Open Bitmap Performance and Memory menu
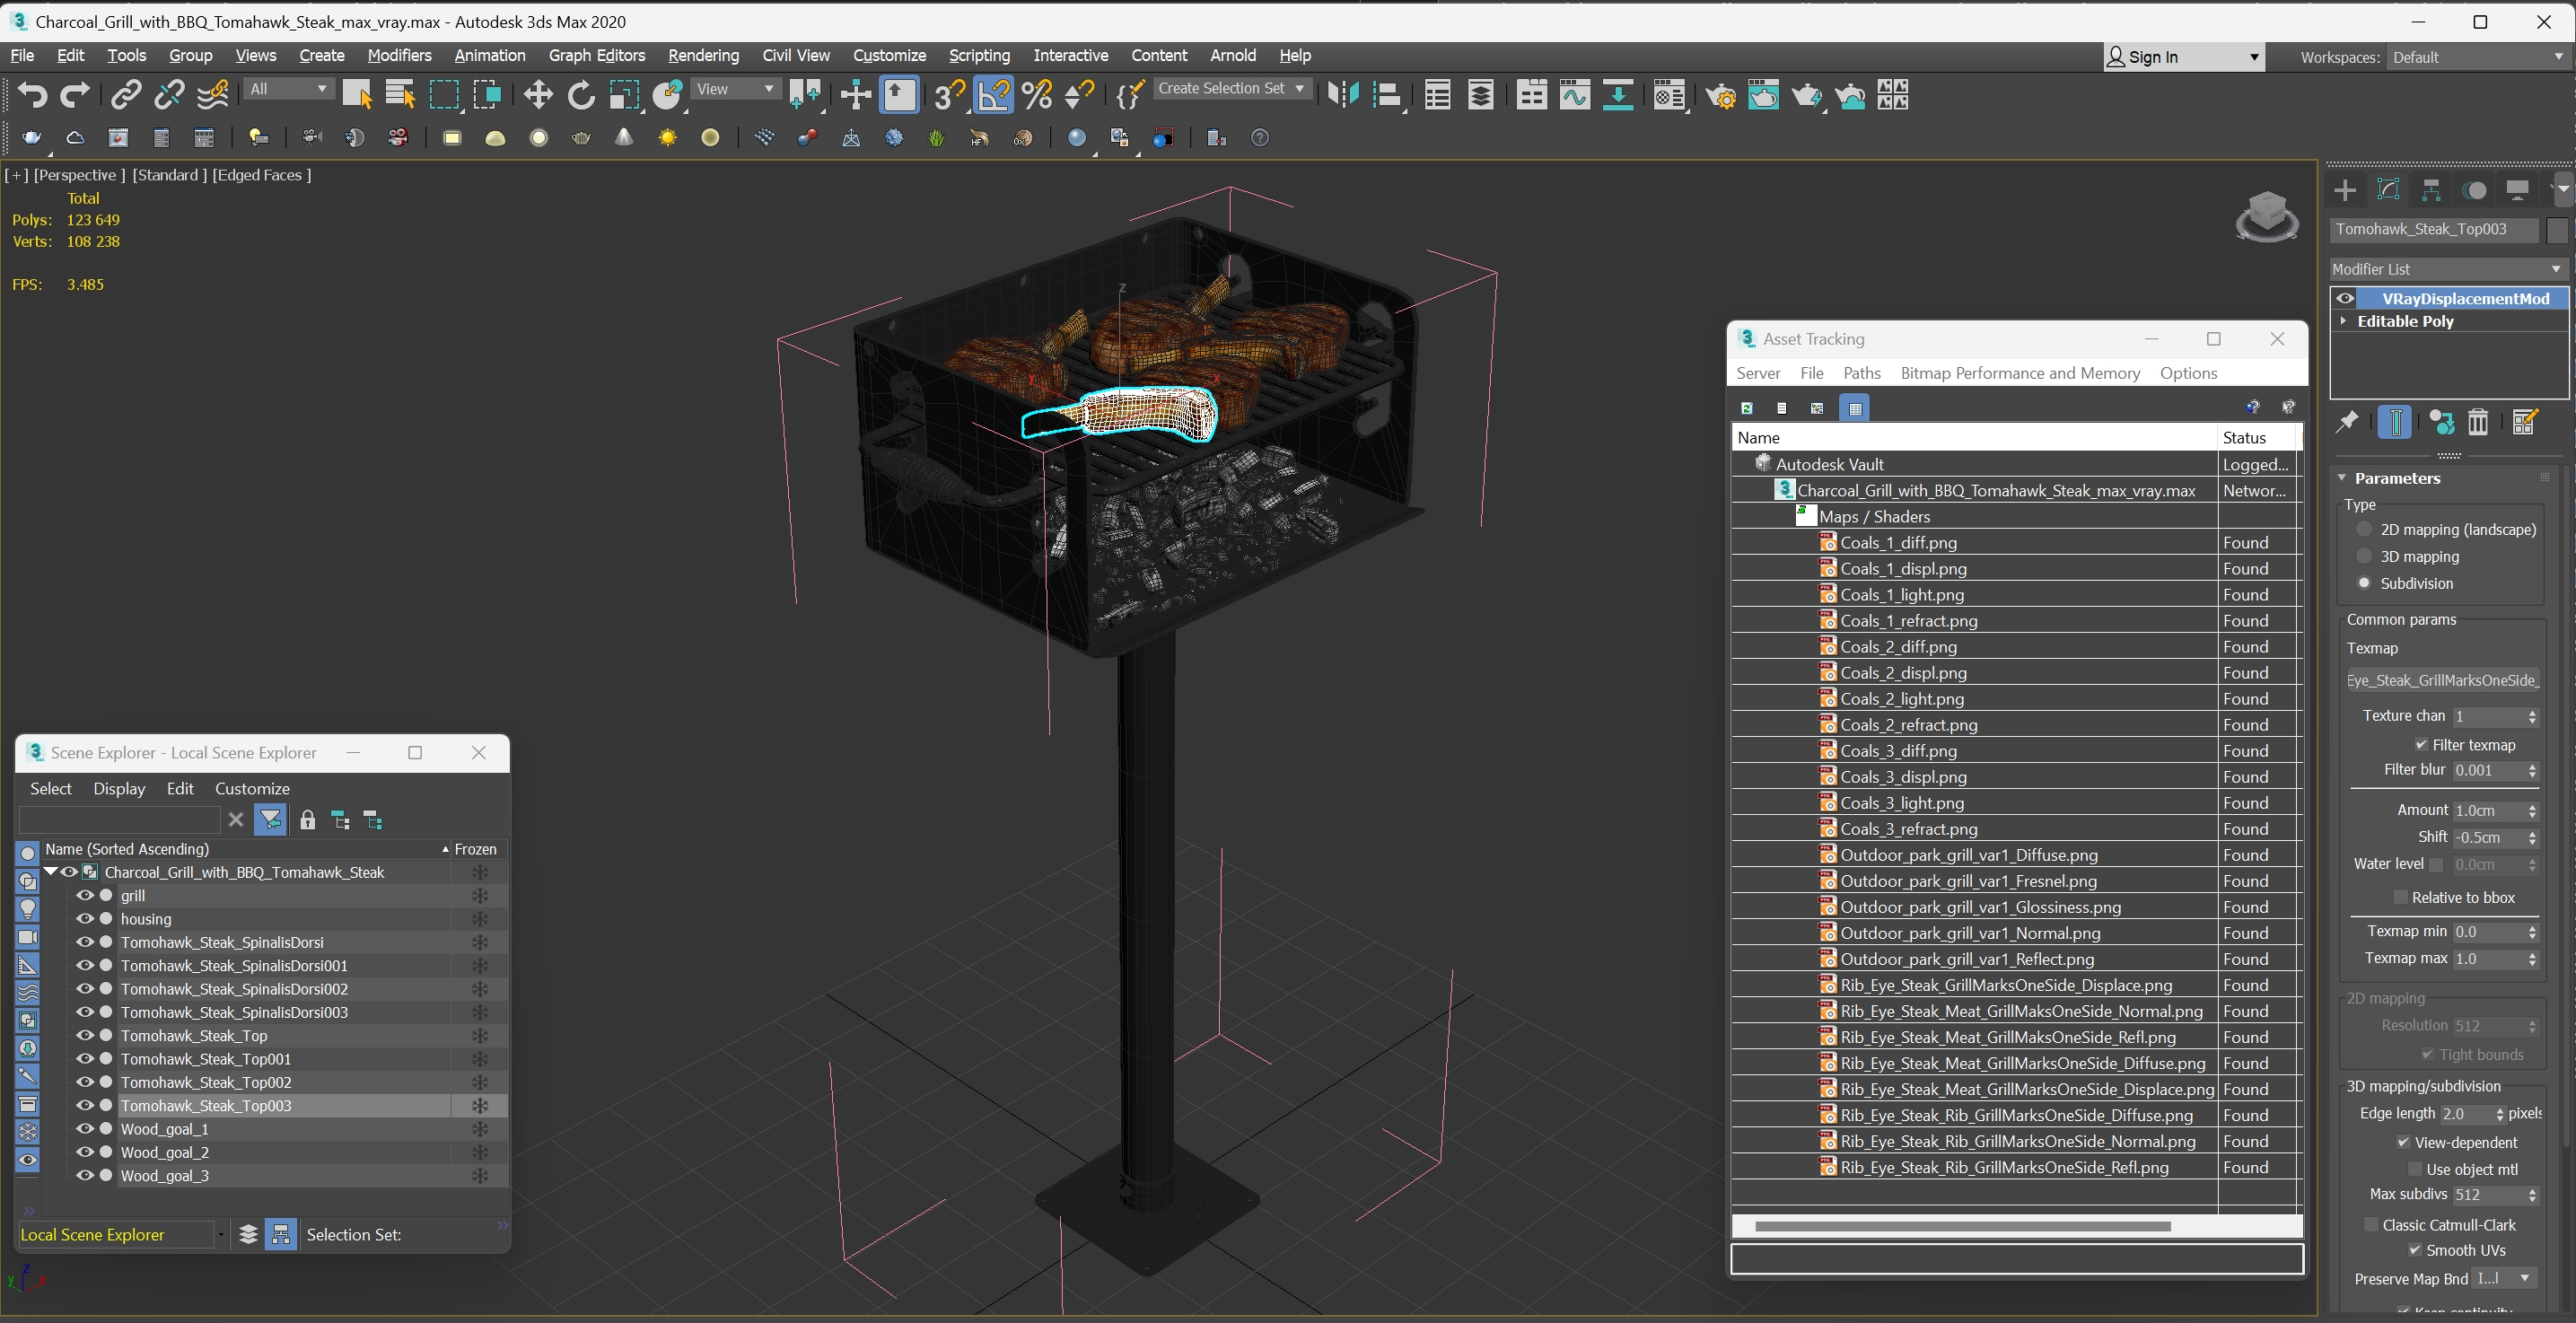Viewport: 2576px width, 1323px height. (x=2020, y=373)
